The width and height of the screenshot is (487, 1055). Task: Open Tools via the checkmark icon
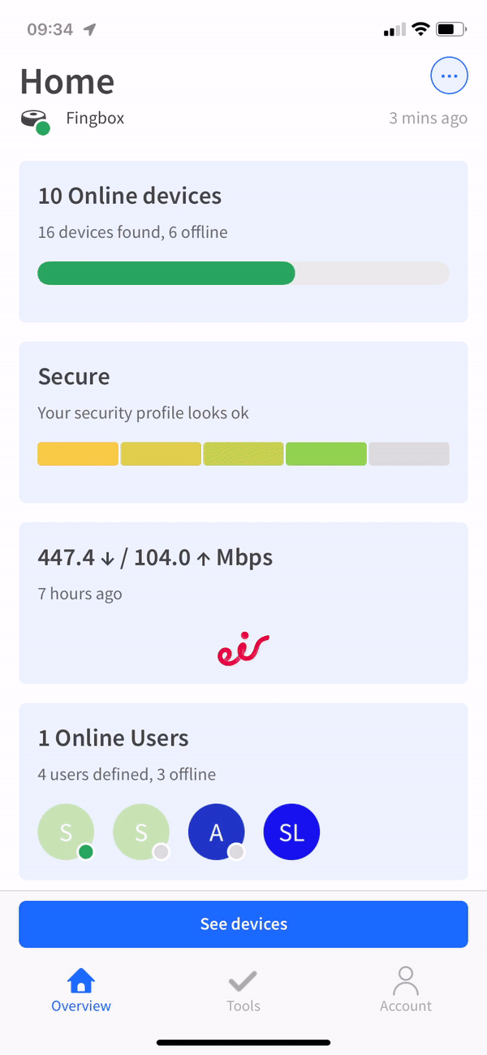243,979
